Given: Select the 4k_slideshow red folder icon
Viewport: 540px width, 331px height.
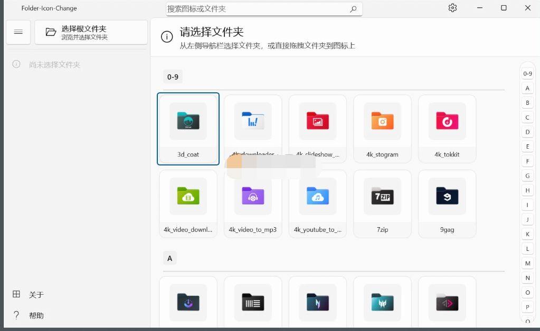Looking at the screenshot, I should pos(317,121).
